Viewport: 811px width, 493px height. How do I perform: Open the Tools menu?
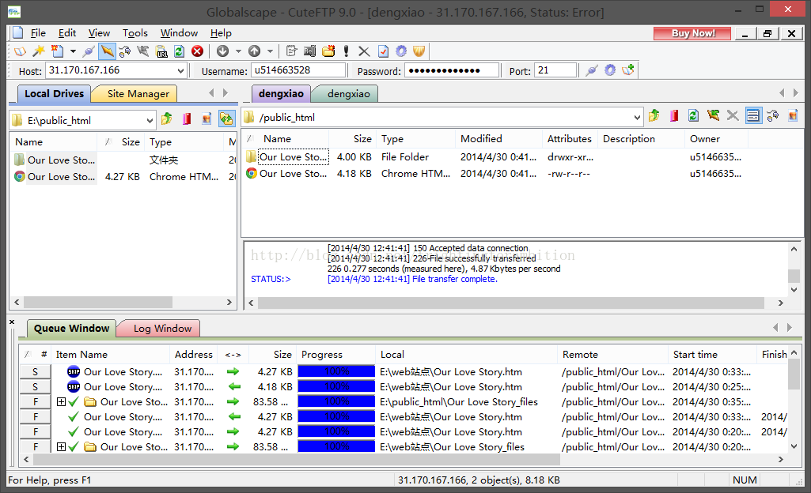135,33
